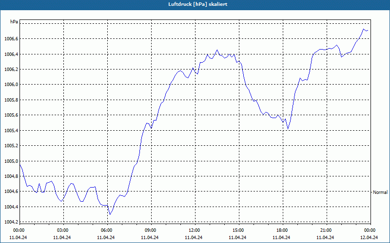
Task: Click the 11.04.24 date under 03:00
Action: click(62, 237)
